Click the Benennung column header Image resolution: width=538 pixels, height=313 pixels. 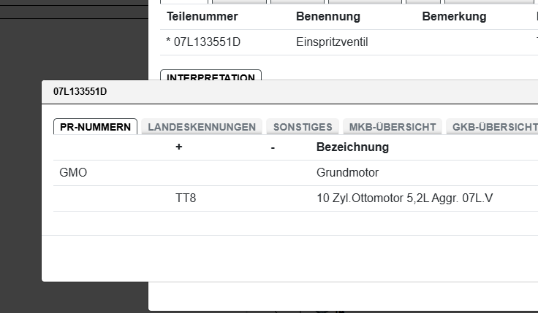(x=327, y=17)
